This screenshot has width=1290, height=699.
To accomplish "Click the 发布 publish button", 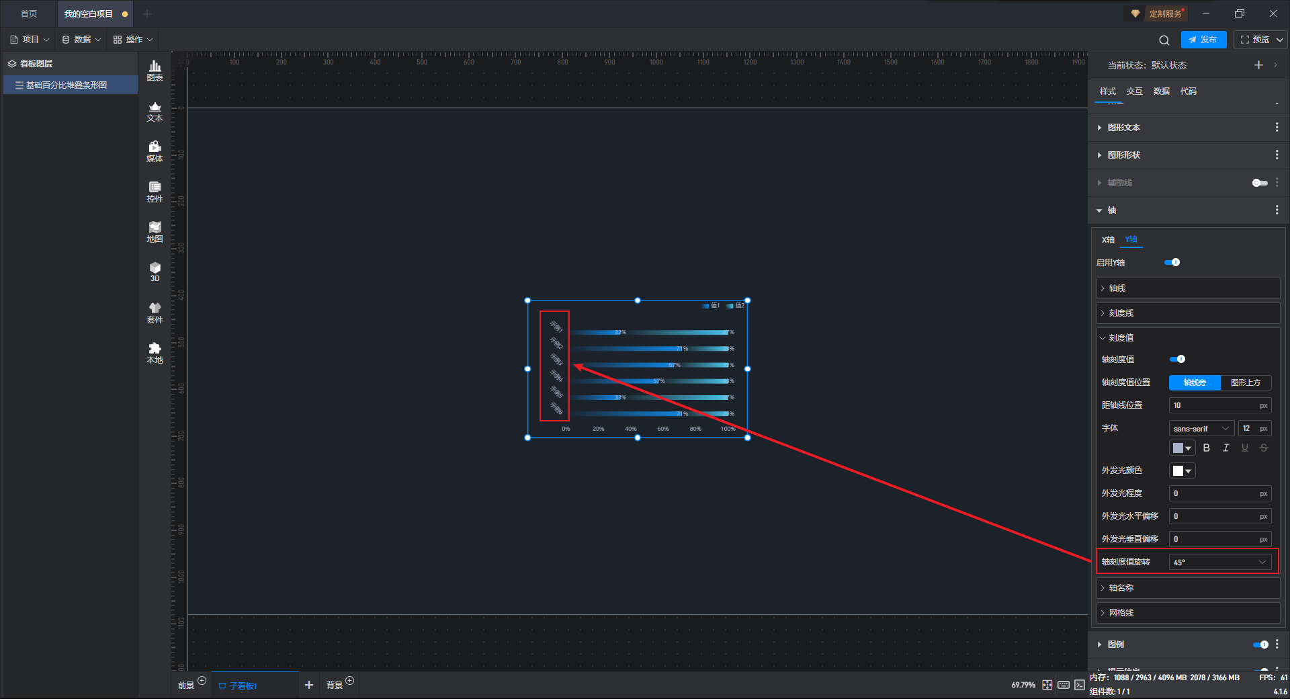I will (x=1203, y=40).
